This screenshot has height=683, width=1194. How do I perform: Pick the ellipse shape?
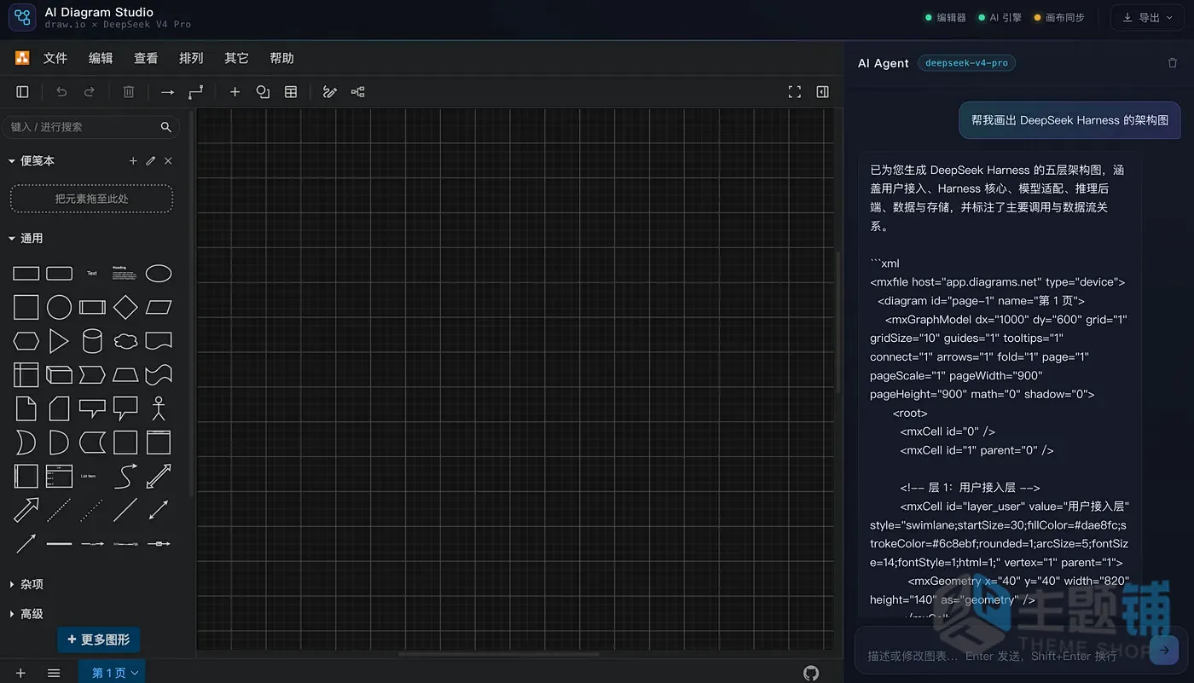159,274
